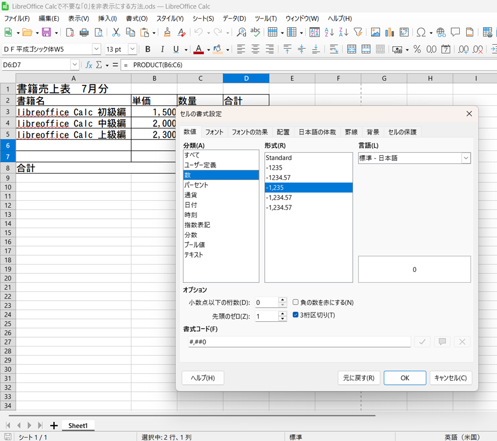Viewport: 497px width, 441px height.
Task: Click the Spelling check abc icon
Action: coord(255,32)
